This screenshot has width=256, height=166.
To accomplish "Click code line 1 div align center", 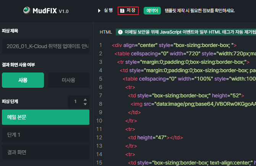I will coord(174,45).
